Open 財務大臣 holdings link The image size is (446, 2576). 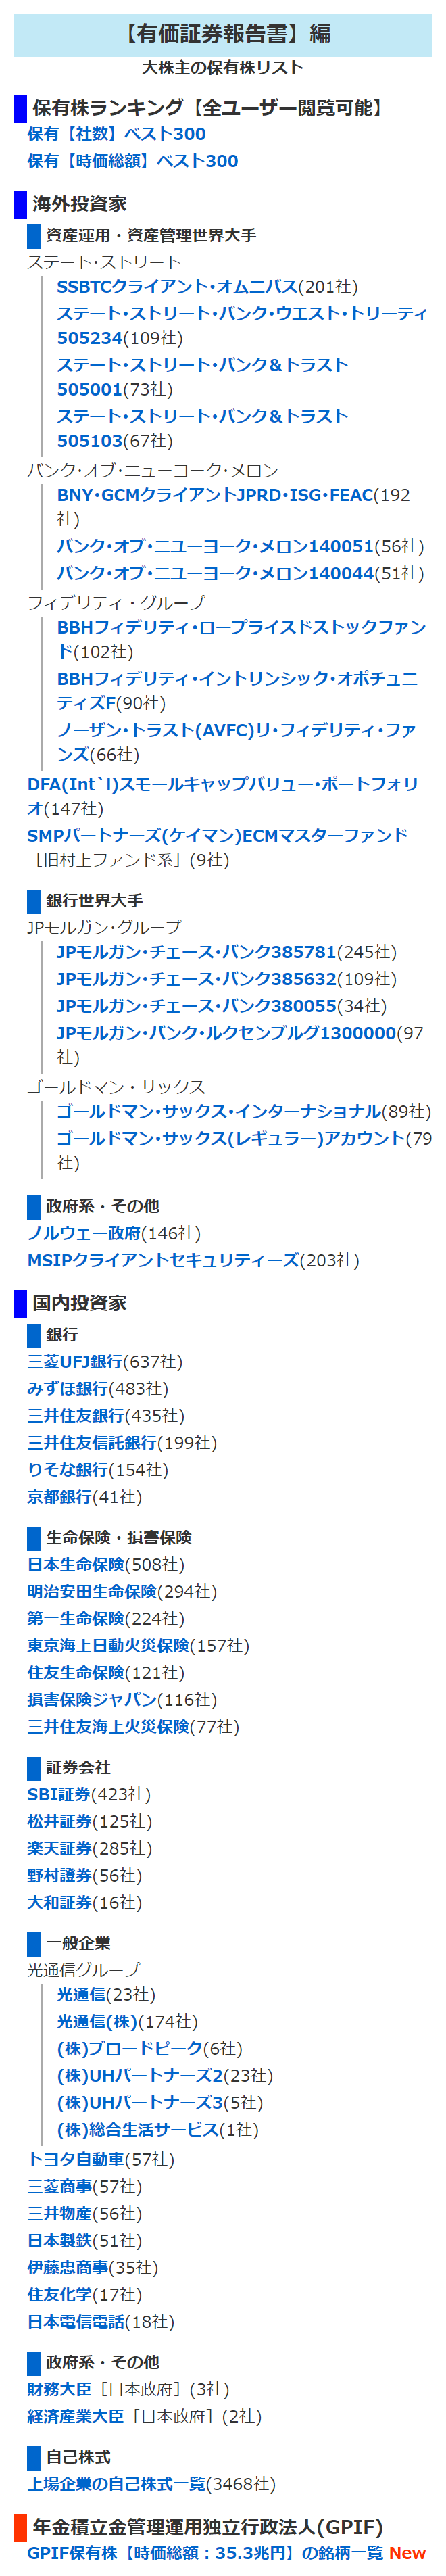tap(60, 2389)
